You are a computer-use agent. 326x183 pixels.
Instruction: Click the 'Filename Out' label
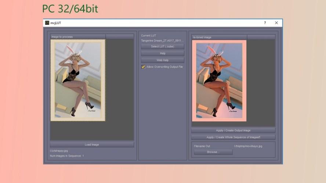pos(202,146)
